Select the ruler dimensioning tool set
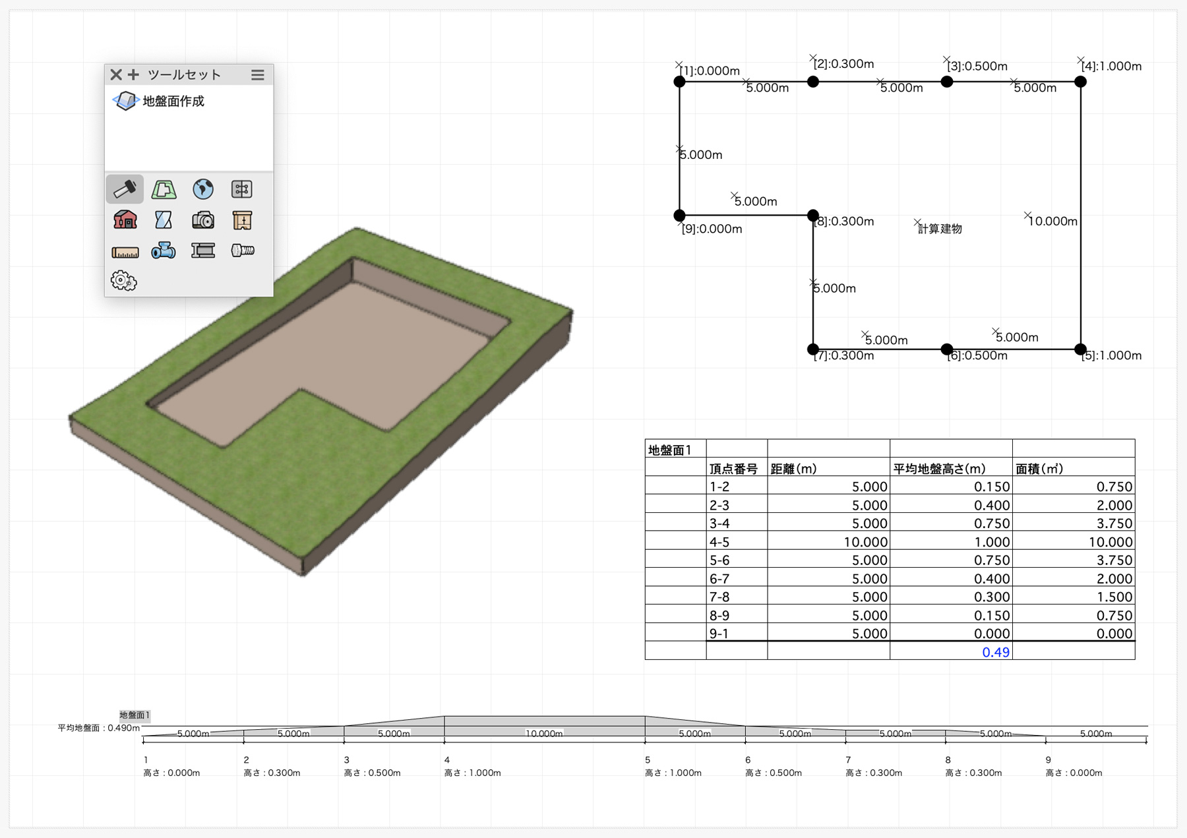 (125, 251)
